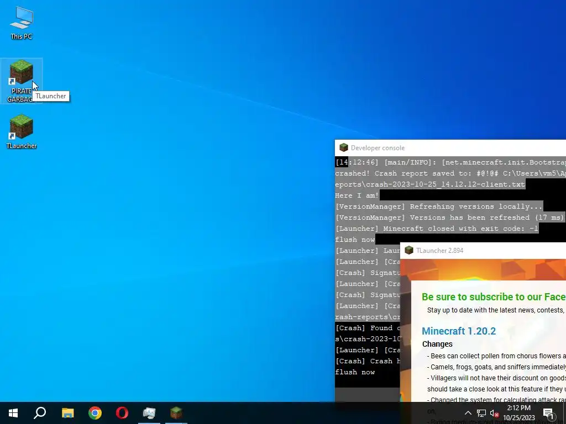566x424 pixels.
Task: Select the TLauncher desktop shortcut
Action: click(x=22, y=131)
